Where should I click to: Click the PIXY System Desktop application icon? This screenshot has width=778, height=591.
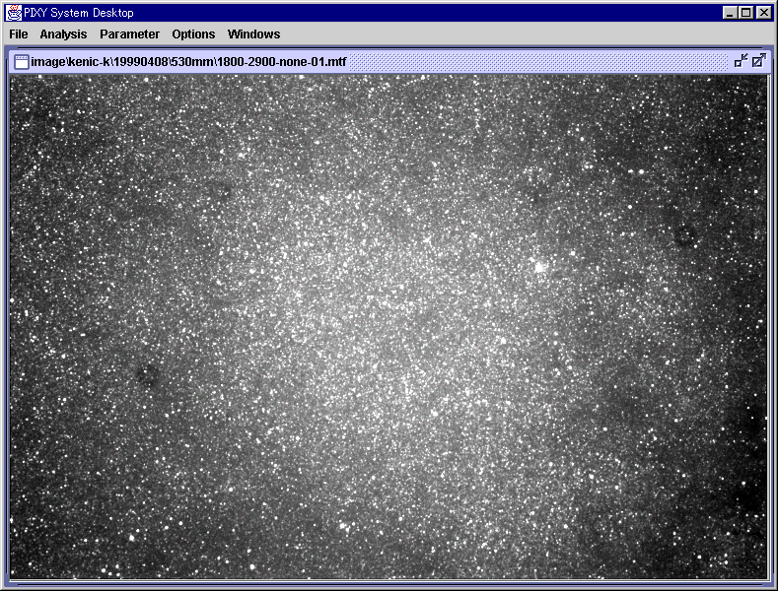click(x=14, y=13)
